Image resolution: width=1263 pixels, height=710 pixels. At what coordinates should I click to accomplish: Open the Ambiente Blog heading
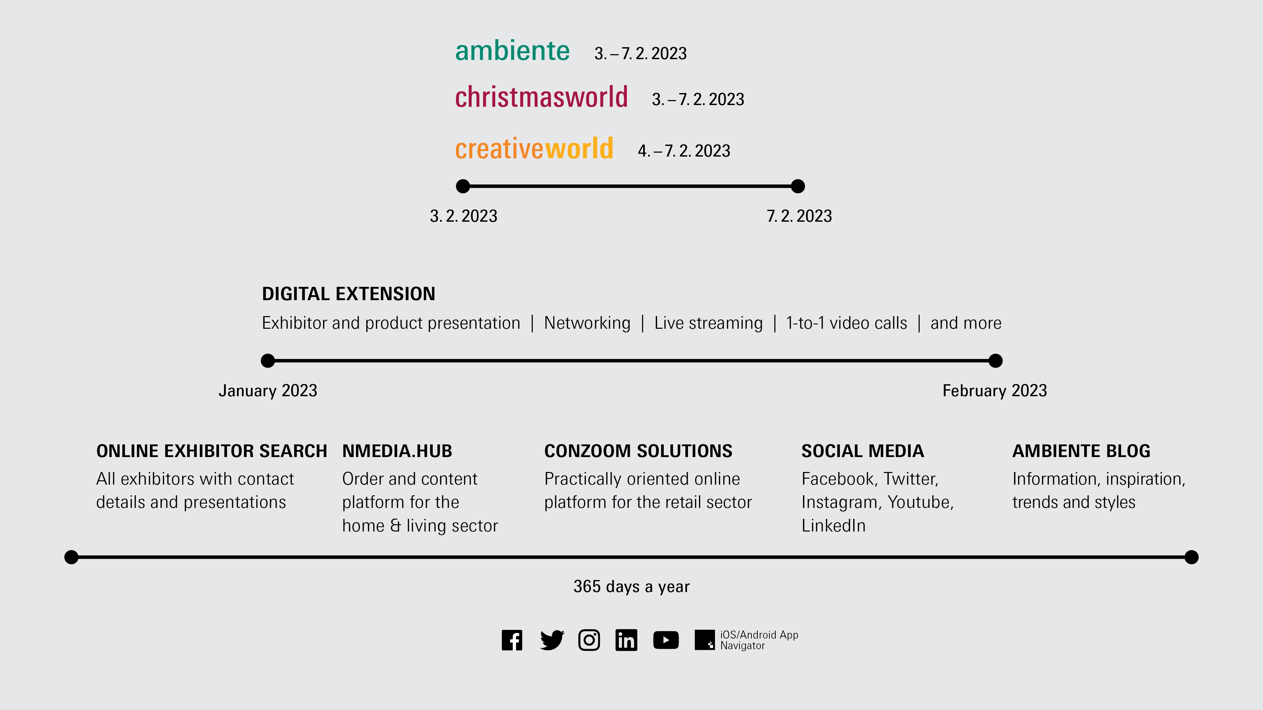click(1081, 451)
